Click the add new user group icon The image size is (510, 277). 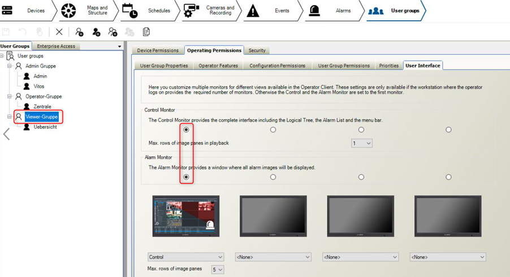[x=80, y=32]
